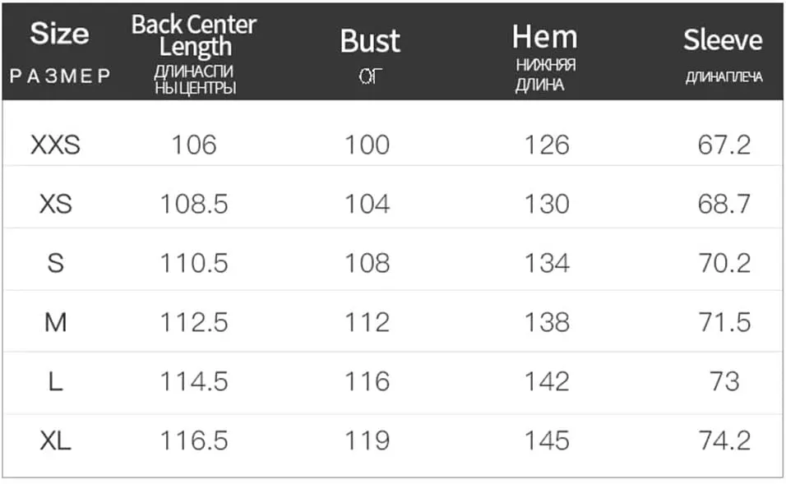Click the 106 back length value

pyautogui.click(x=194, y=145)
